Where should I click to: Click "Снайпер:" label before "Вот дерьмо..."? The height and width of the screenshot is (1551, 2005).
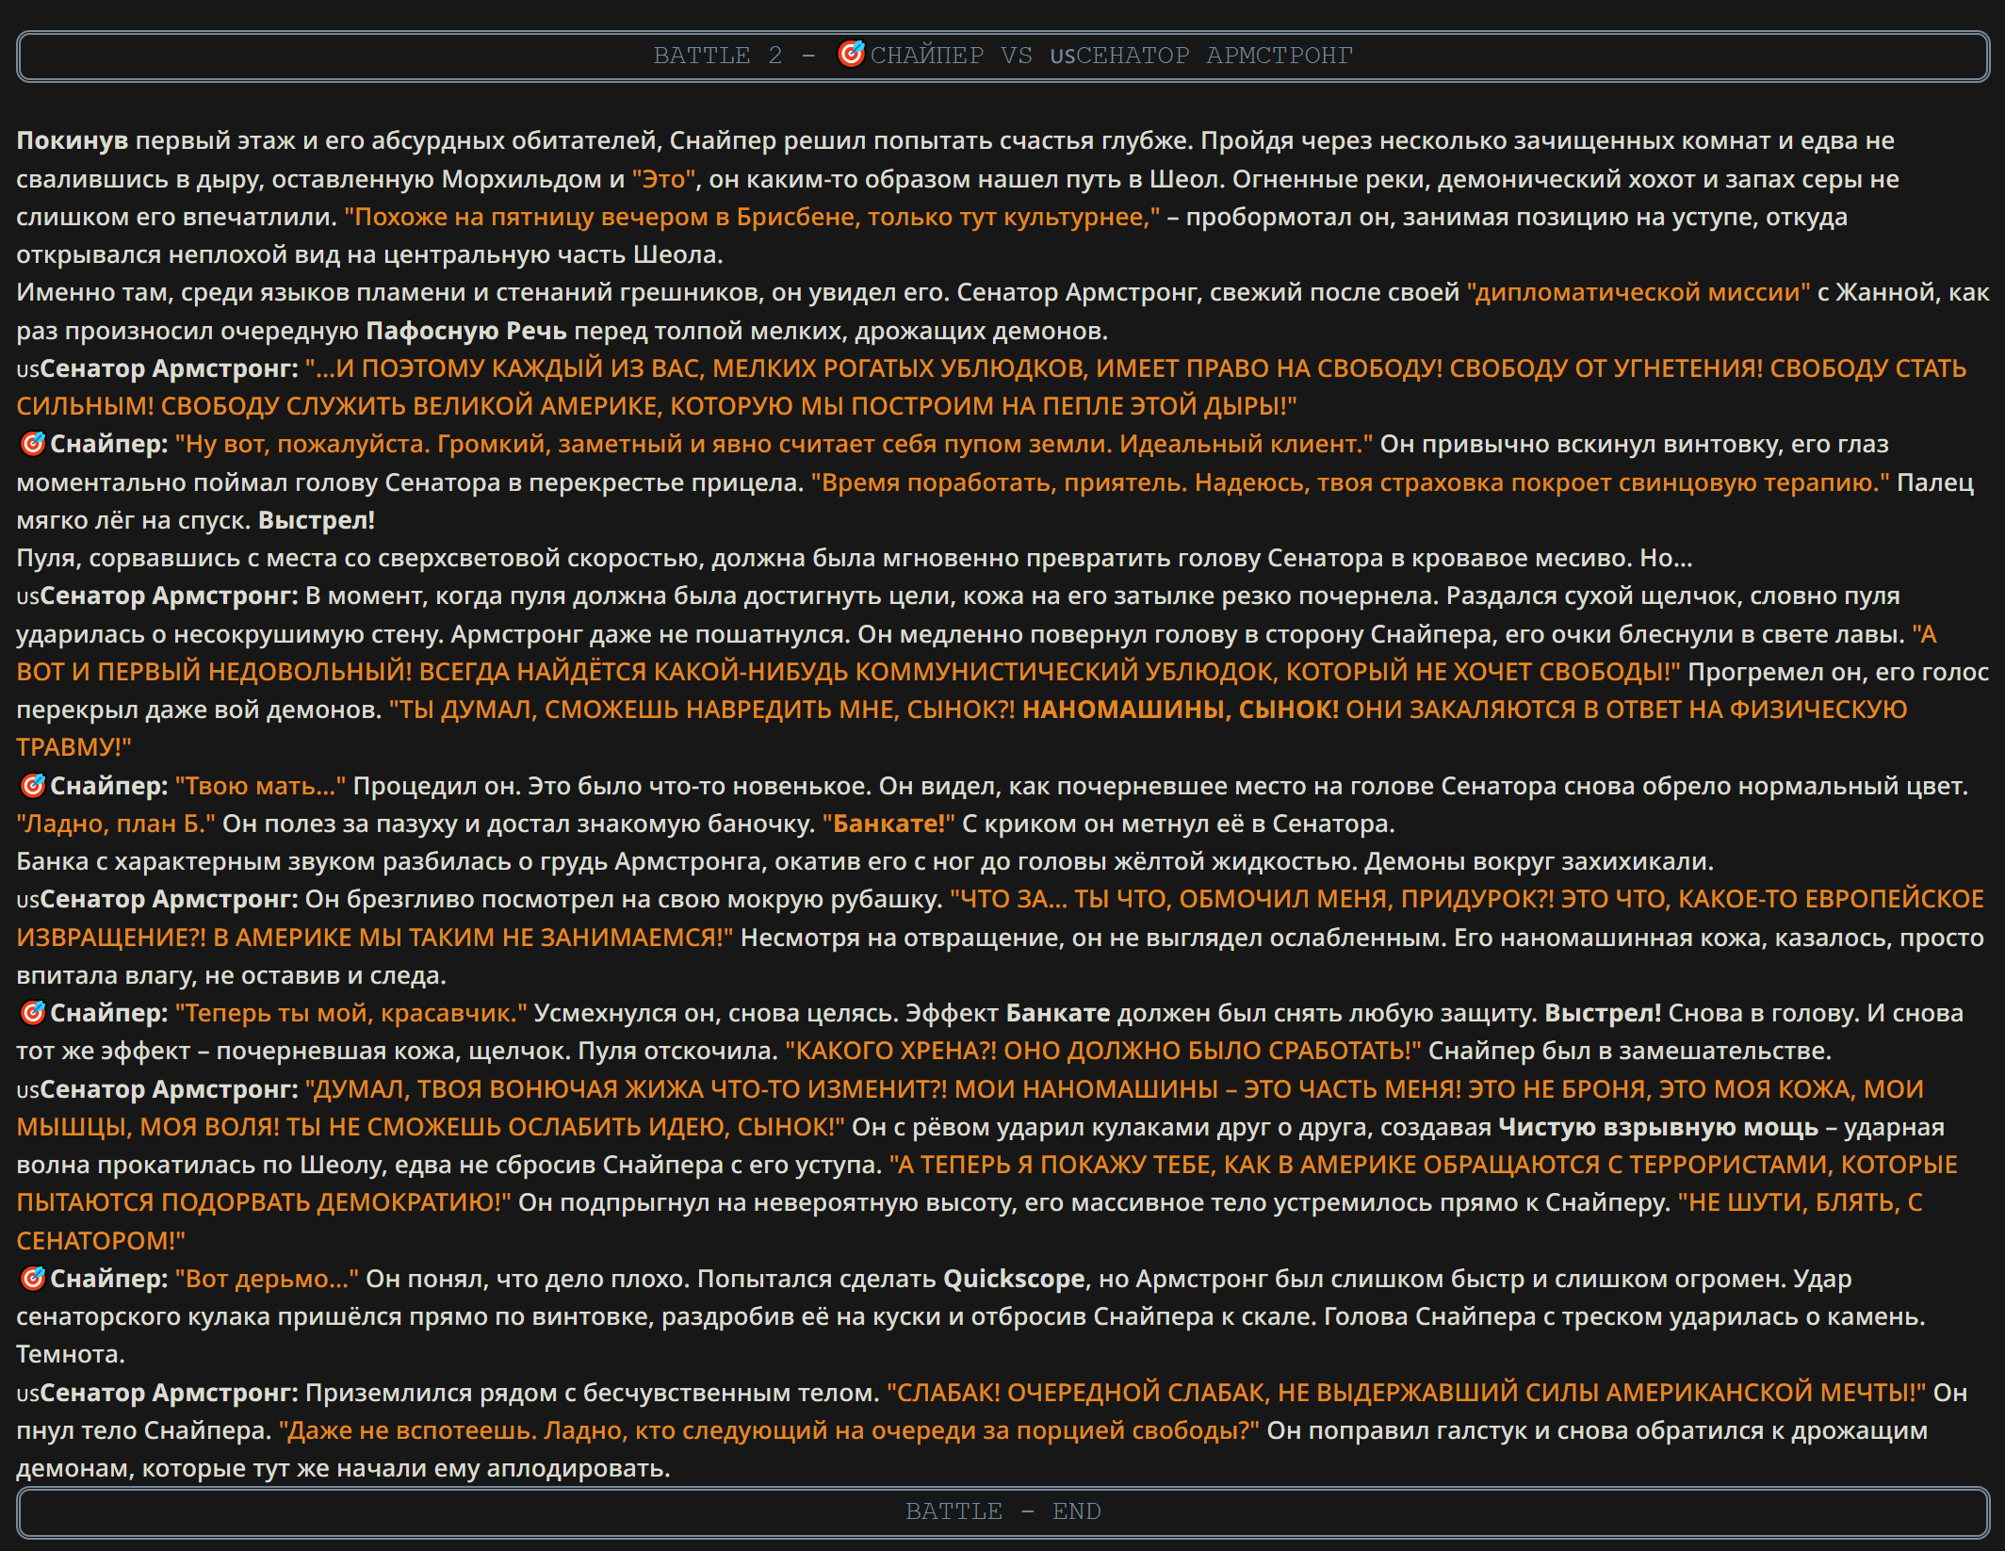point(109,1279)
